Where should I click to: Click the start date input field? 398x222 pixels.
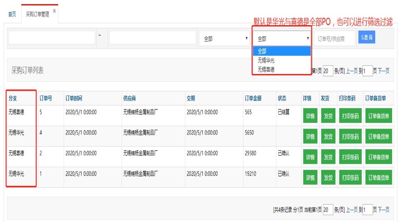point(52,37)
